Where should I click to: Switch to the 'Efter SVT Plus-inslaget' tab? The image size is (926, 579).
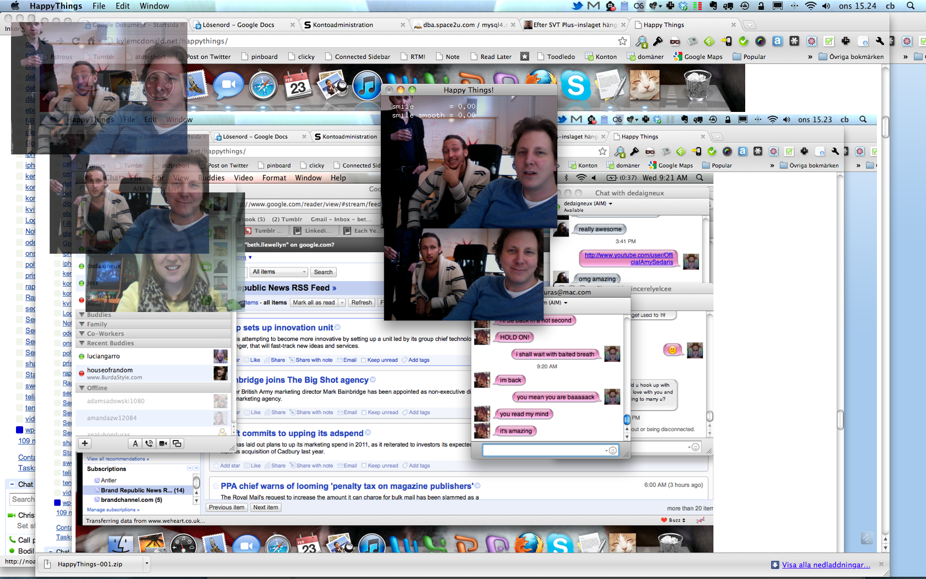point(574,25)
